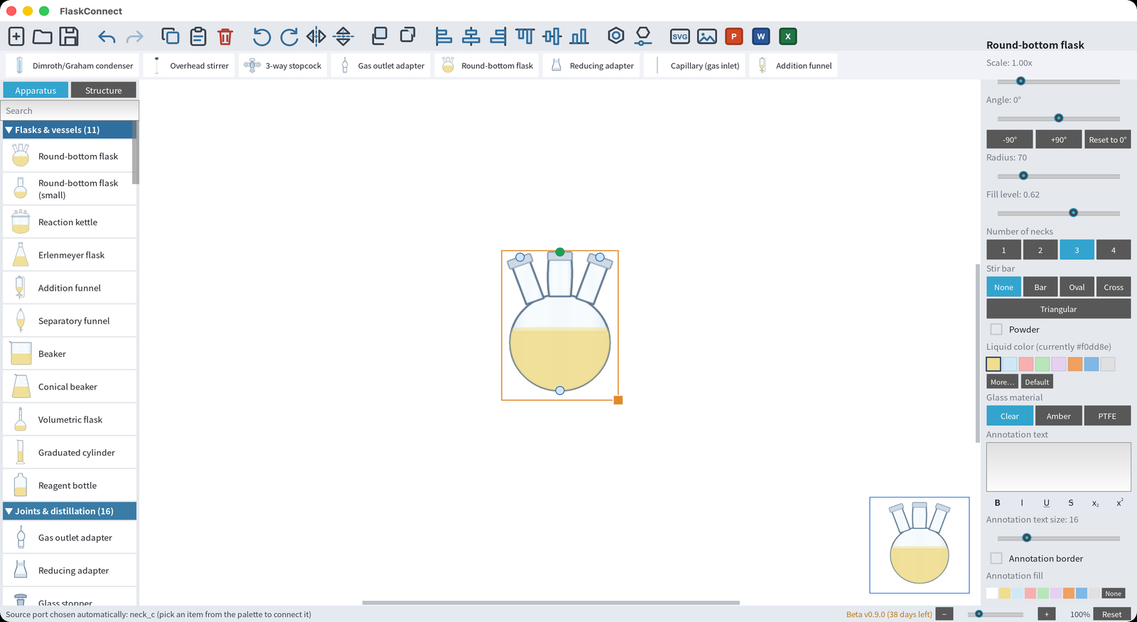Choose Amber glass material
Screen dimensions: 1137x622
[1058, 416]
